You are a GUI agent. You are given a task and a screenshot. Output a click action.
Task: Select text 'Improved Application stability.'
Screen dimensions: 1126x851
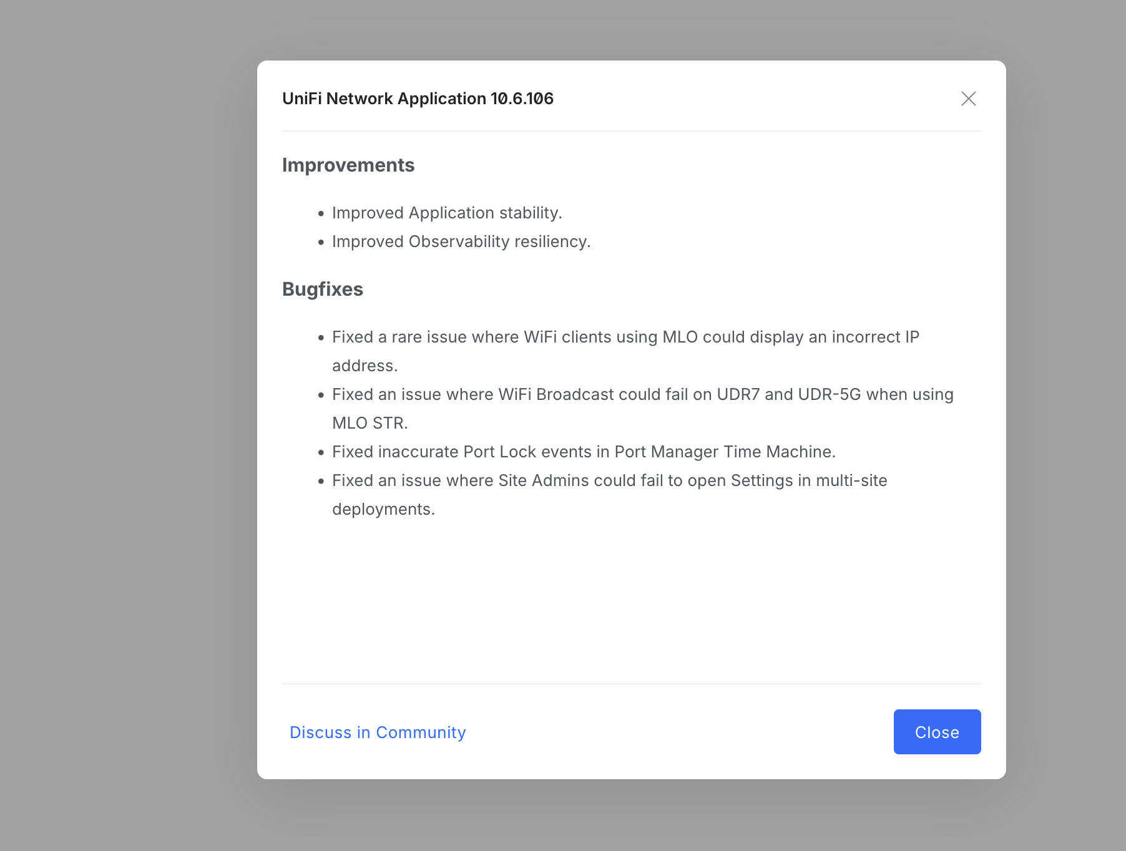click(447, 213)
